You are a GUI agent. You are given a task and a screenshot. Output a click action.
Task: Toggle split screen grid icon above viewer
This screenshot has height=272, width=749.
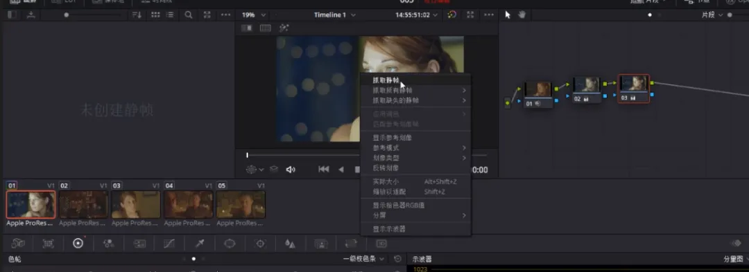tap(265, 28)
